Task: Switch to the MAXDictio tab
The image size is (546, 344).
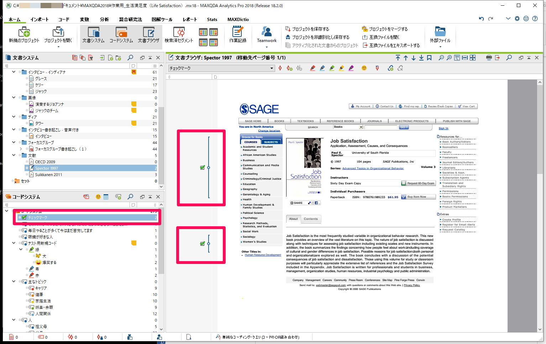Action: pos(238,19)
